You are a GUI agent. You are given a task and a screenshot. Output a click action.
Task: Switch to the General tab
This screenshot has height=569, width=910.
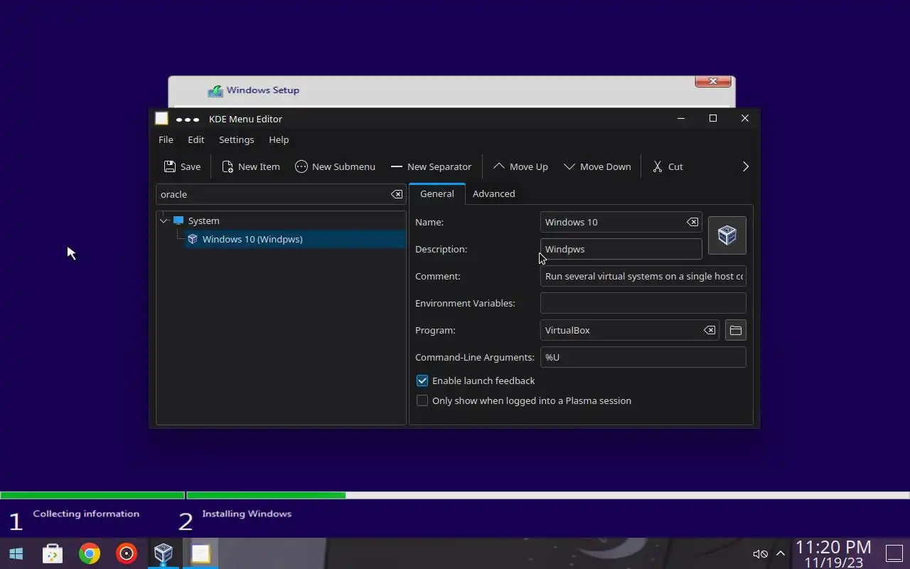437,193
